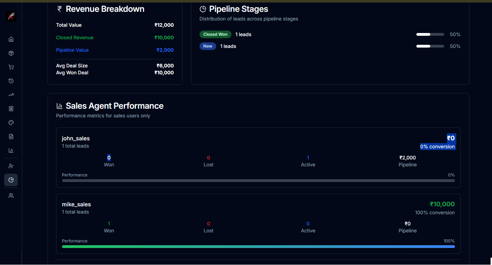Click the Pipeline Stages panel title
492x265 pixels.
click(239, 9)
